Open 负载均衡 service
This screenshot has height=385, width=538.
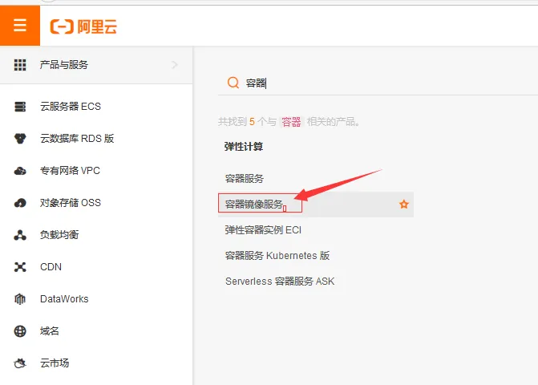coord(59,235)
